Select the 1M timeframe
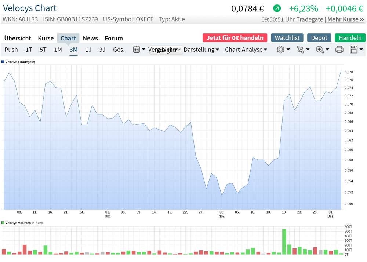Screen dimensions: 367x262 [58, 50]
